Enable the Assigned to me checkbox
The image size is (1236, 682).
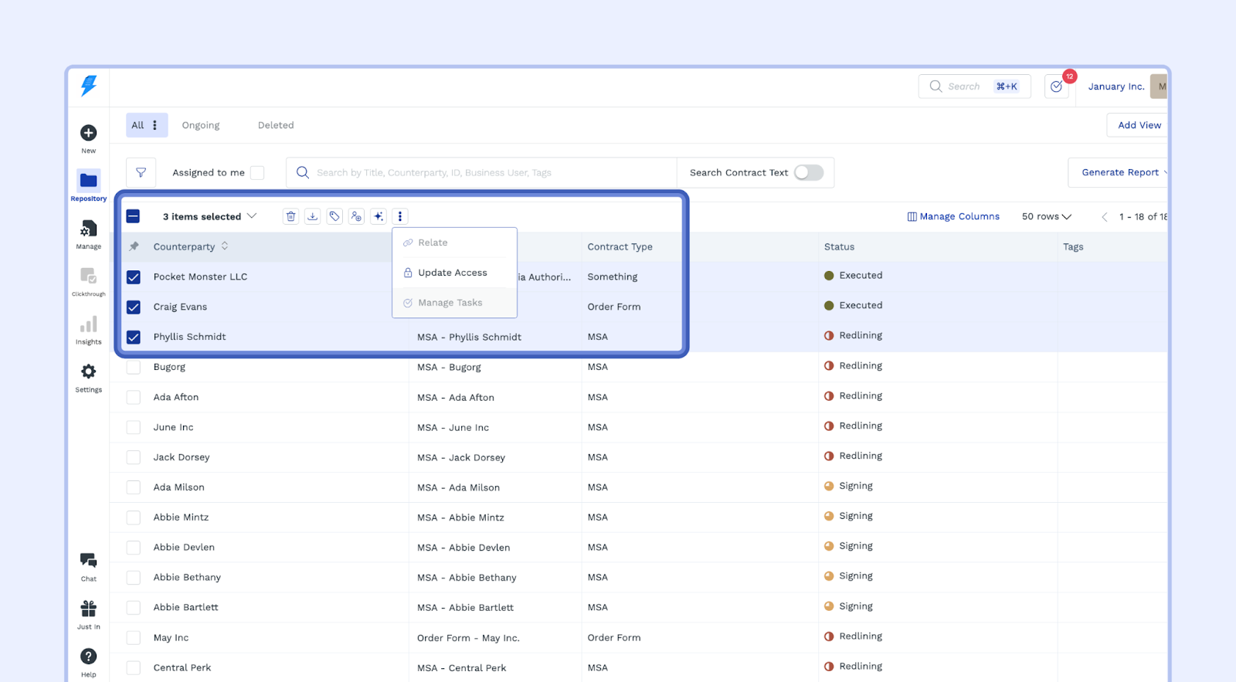tap(257, 173)
